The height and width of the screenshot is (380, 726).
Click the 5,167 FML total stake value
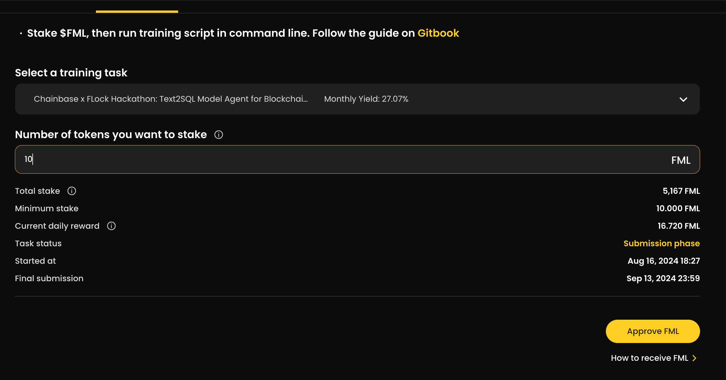(681, 191)
